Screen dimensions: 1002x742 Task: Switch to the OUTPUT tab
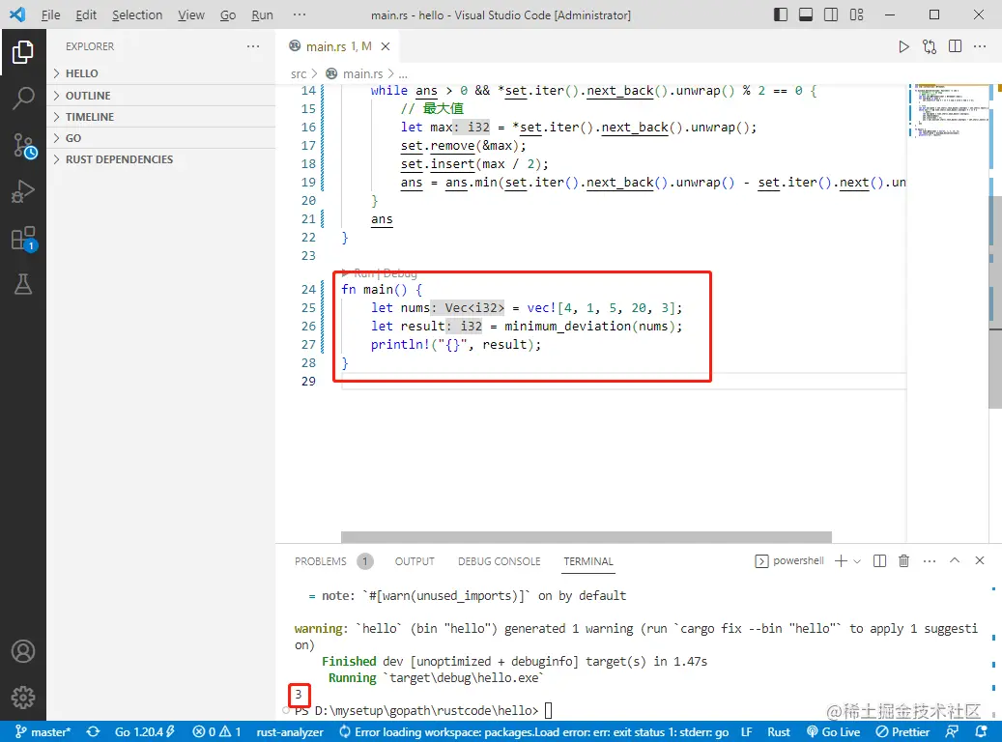tap(415, 561)
